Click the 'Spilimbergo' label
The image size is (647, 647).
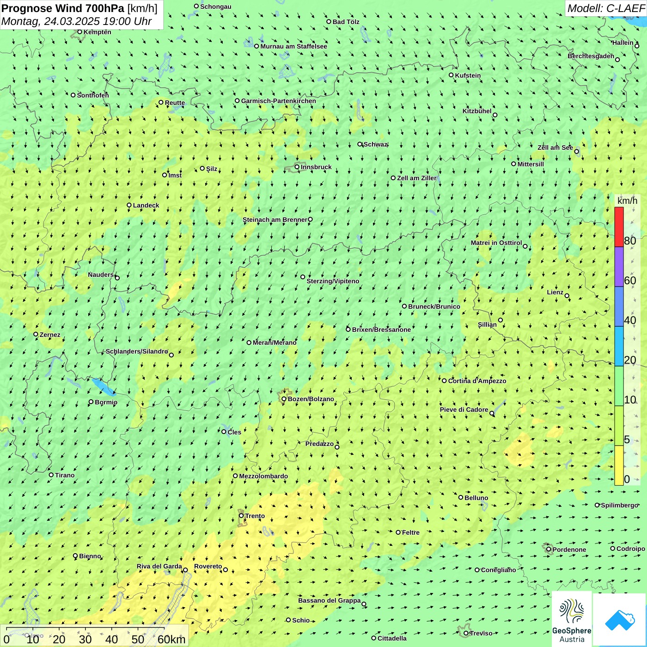(x=619, y=505)
